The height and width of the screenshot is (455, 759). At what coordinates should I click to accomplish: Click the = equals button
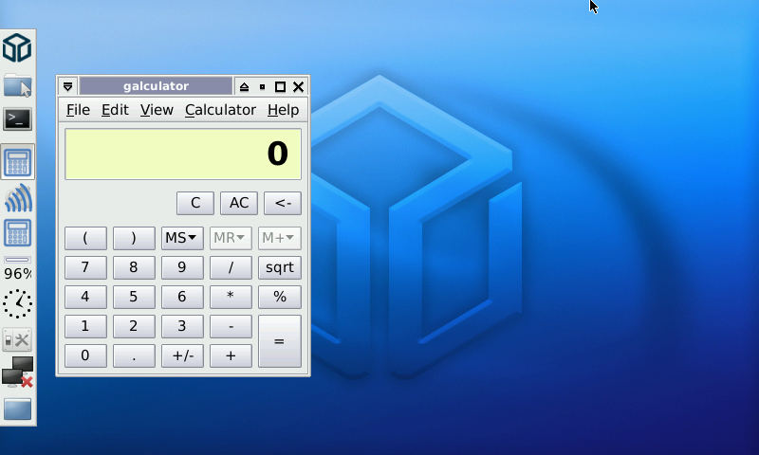tap(279, 341)
